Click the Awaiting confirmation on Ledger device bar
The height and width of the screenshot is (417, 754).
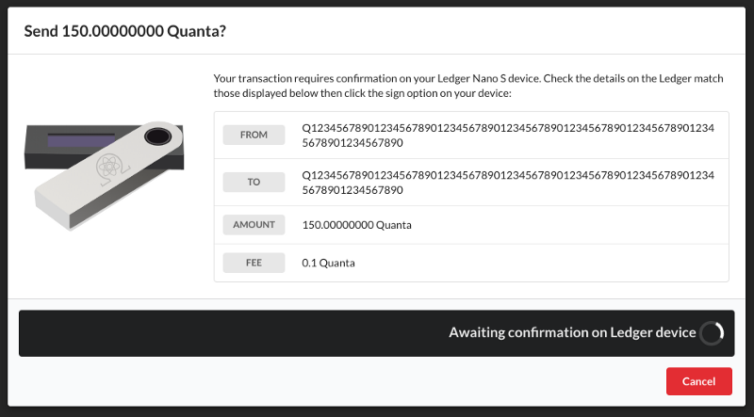coord(376,333)
